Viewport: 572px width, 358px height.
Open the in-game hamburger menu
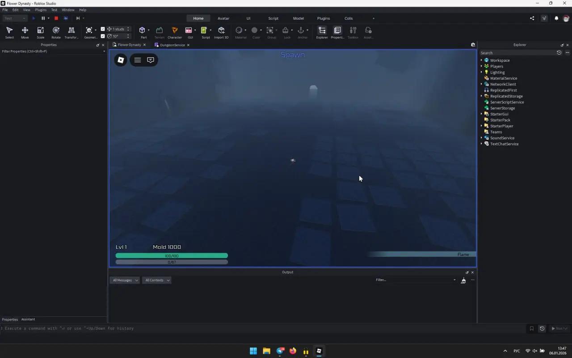pos(138,60)
